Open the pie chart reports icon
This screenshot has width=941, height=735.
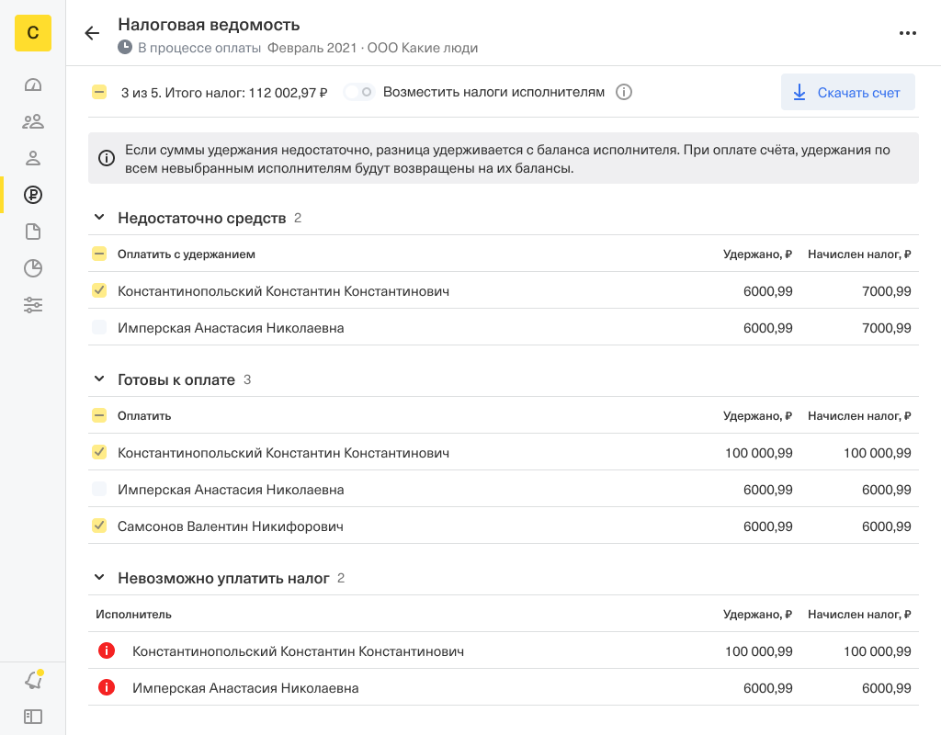click(33, 267)
